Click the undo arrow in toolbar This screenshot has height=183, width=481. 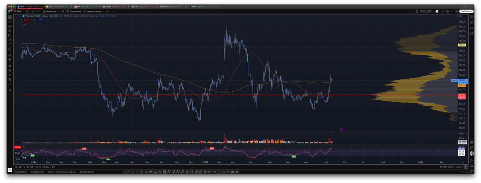click(x=108, y=11)
